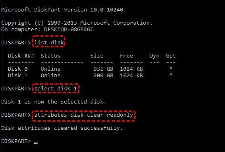
Task: Click 'Disk 1 is now the selected disk.' text
Action: (54, 102)
